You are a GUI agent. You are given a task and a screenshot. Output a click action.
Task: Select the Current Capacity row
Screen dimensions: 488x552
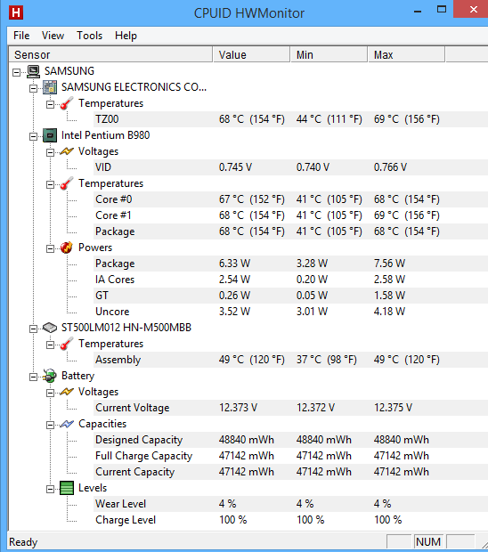coord(291,472)
